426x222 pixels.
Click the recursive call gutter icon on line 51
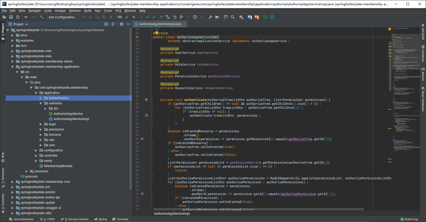click(x=146, y=115)
